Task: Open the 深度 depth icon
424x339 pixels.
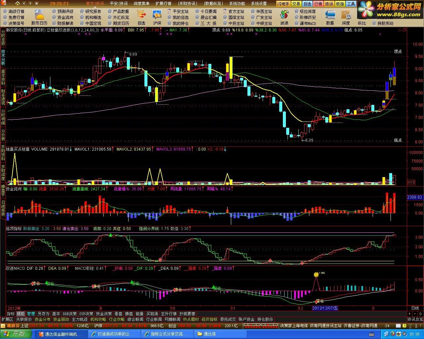Action: (346, 17)
